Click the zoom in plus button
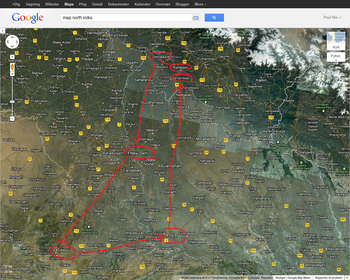Viewport: 350px width, 280px height. tap(12, 74)
